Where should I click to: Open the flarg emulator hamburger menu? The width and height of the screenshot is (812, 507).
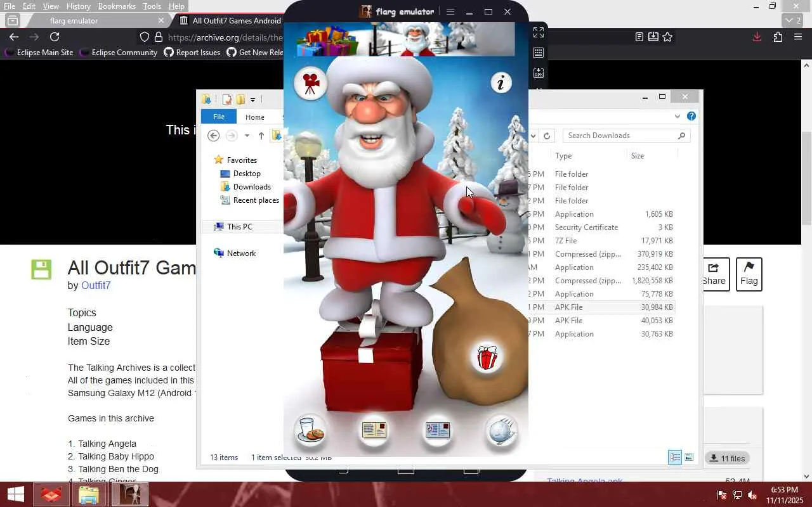coord(450,12)
